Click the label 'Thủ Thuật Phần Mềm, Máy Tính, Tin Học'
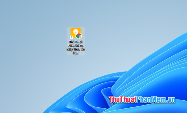The image size is (187, 113). (x=76, y=47)
